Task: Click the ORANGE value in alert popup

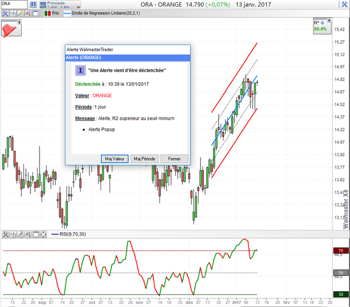Action: click(102, 96)
